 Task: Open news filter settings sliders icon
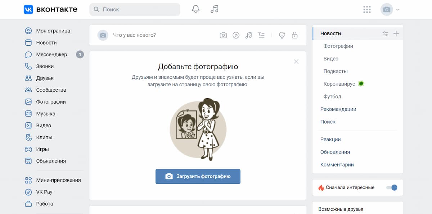386,33
